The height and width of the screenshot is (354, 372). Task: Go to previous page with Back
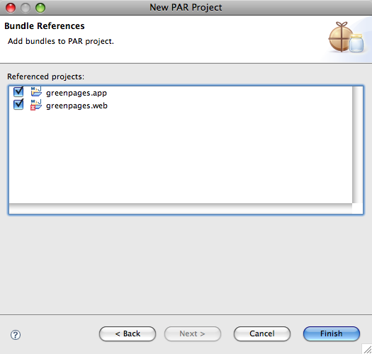coord(128,334)
